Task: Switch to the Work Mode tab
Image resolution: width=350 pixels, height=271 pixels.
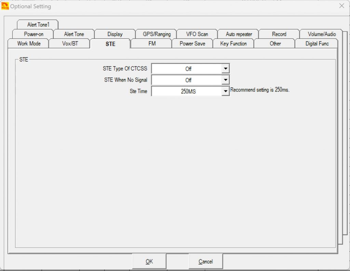Action: (29, 44)
